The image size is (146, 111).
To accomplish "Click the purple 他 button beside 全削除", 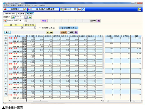I will (x=99, y=21).
